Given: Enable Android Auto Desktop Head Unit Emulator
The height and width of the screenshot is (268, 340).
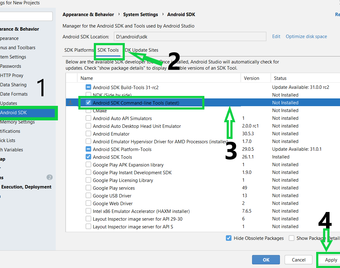Looking at the screenshot, I should 88,126.
